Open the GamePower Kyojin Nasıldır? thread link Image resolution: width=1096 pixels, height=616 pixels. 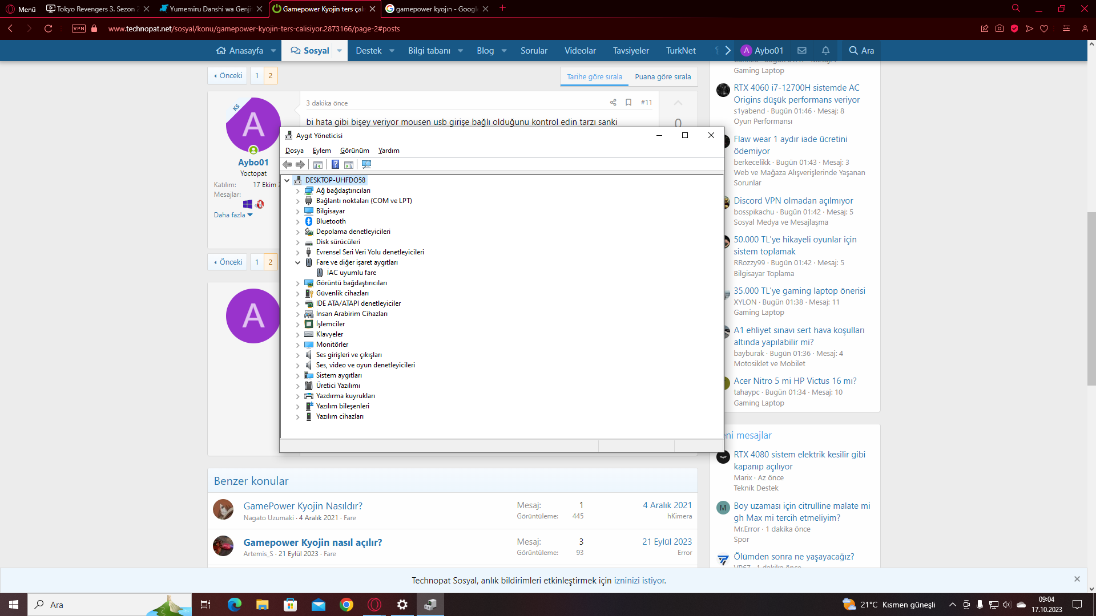[302, 506]
